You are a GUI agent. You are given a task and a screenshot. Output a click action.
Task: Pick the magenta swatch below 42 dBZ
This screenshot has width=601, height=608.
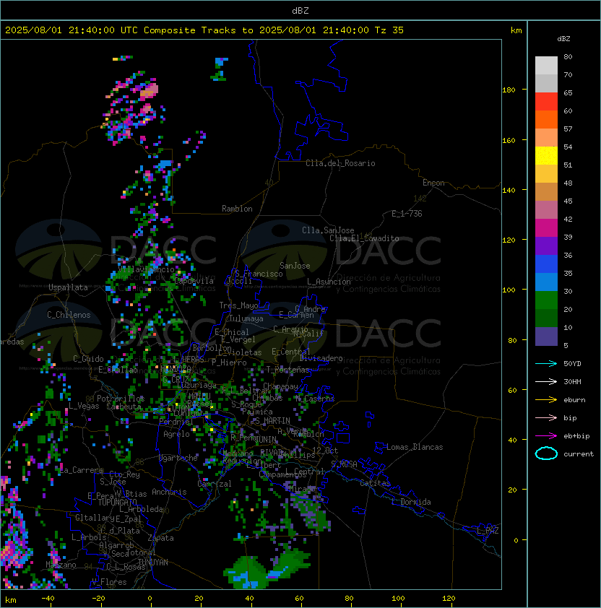coord(546,228)
